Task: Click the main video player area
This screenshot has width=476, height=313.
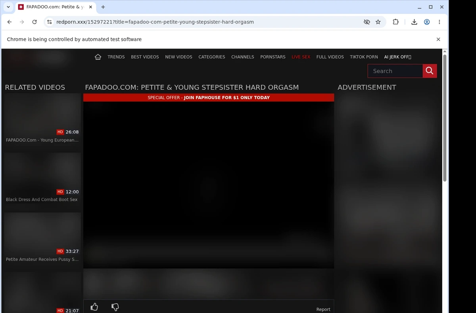Action: tap(209, 185)
